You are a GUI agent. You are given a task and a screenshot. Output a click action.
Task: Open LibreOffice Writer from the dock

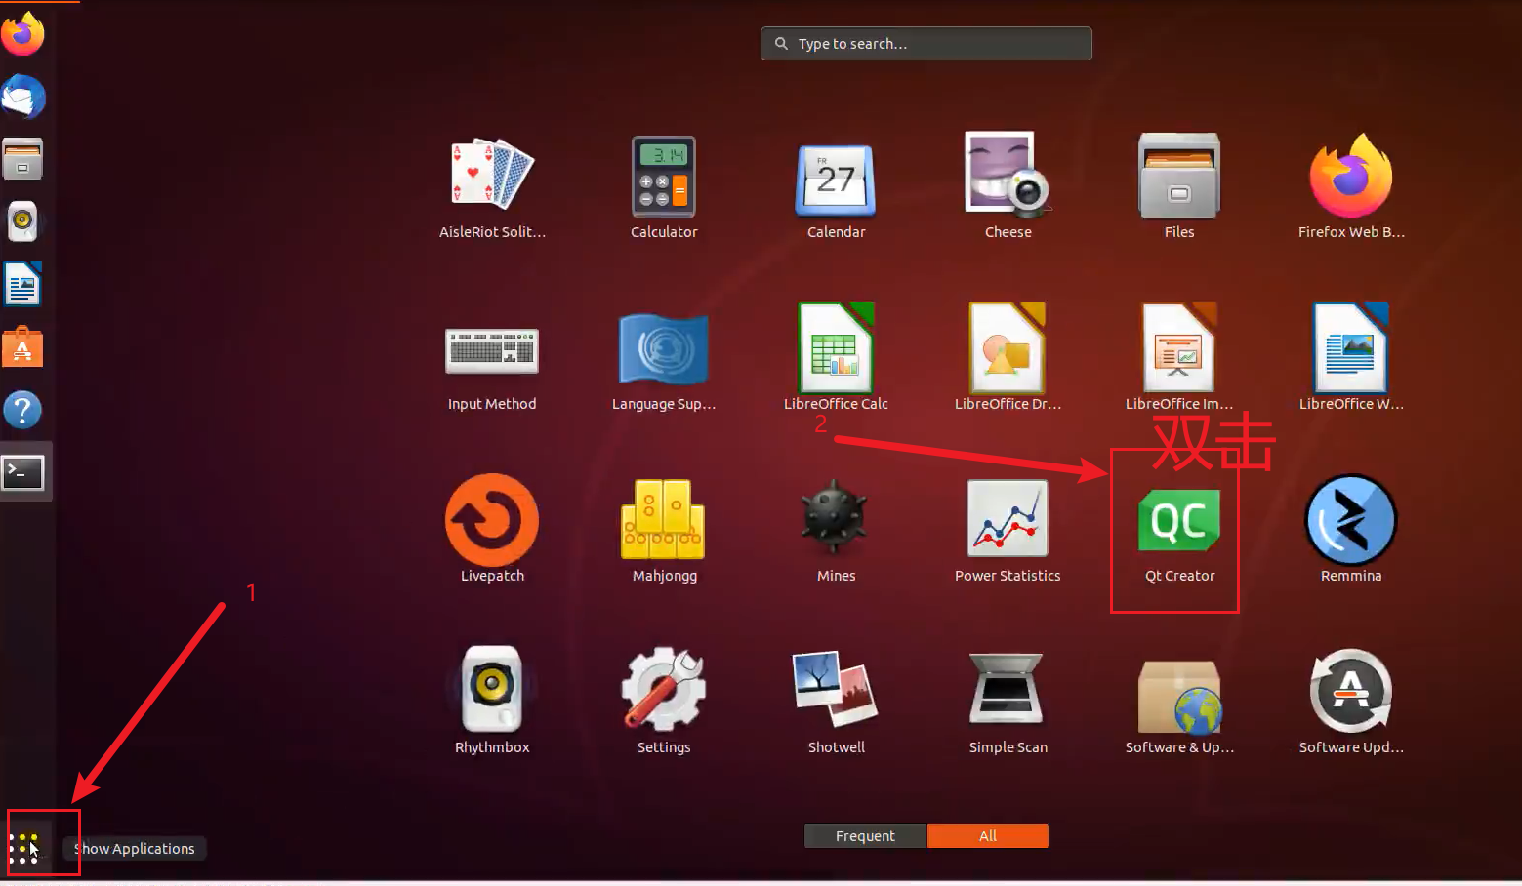[22, 284]
